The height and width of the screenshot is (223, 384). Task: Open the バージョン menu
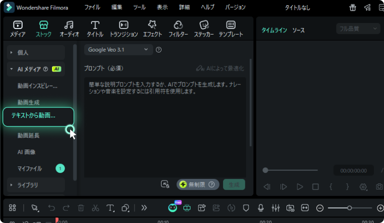[x=235, y=7]
